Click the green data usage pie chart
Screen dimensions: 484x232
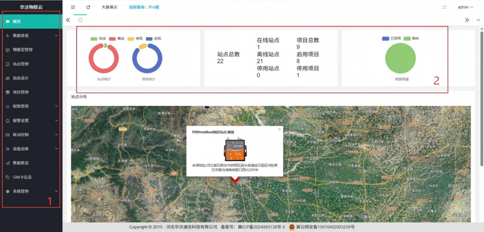click(x=400, y=59)
